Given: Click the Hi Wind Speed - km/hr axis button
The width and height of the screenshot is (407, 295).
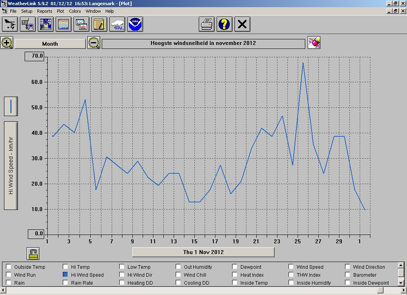Looking at the screenshot, I should click(x=11, y=166).
